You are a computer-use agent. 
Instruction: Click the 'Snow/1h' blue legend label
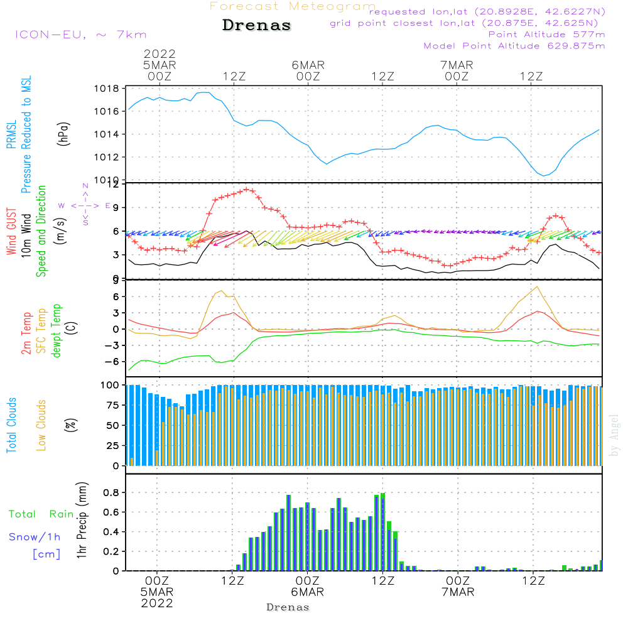(35, 537)
